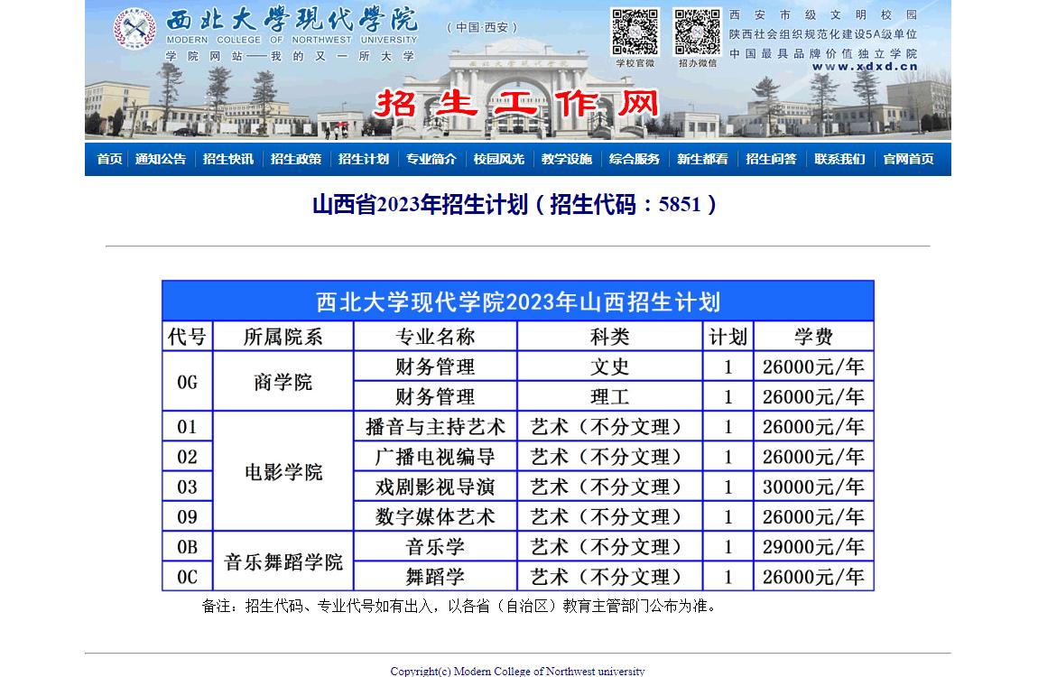Click the 音乐舞蹈学院 department cell

click(283, 561)
